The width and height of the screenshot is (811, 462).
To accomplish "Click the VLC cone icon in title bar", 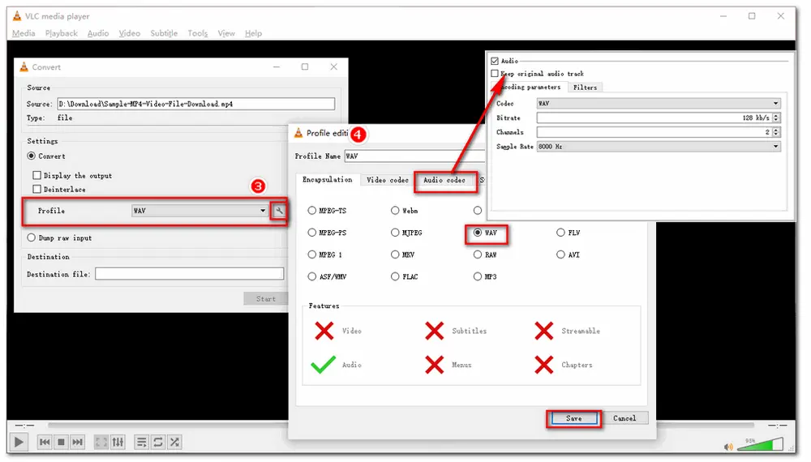I will (x=17, y=16).
